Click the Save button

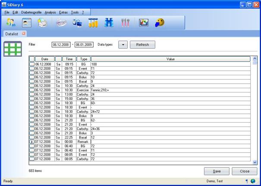(217, 171)
